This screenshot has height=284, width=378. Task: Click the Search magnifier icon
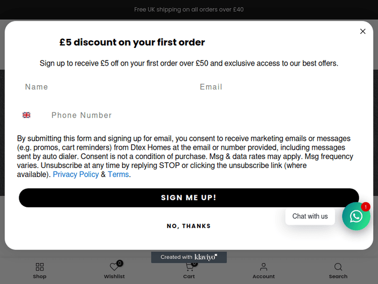coord(338,267)
